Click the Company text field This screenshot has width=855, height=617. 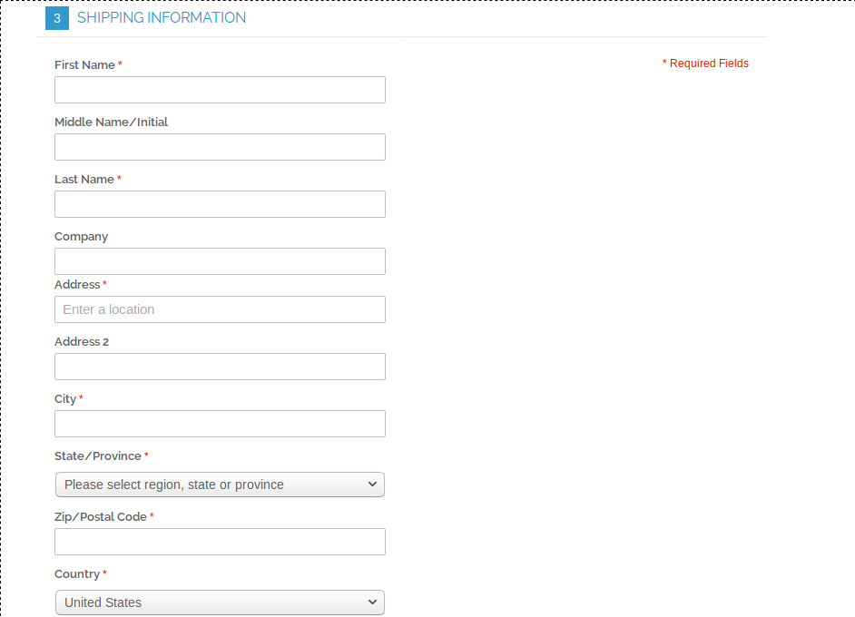click(220, 261)
